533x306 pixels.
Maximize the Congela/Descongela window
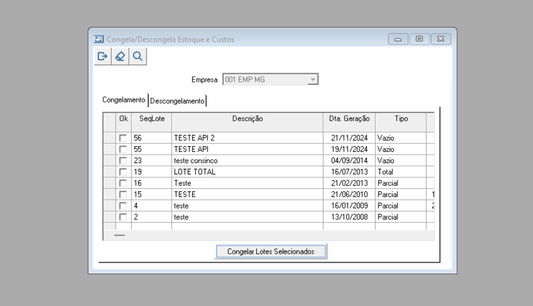click(419, 39)
